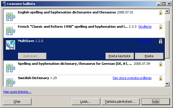Select English spelling and hyphenation dictionaries entry
The height and width of the screenshot is (108, 173).
[84, 16]
